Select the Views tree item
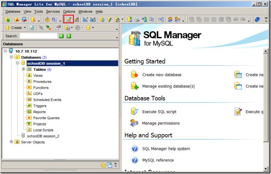271x174 pixels. click(38, 76)
